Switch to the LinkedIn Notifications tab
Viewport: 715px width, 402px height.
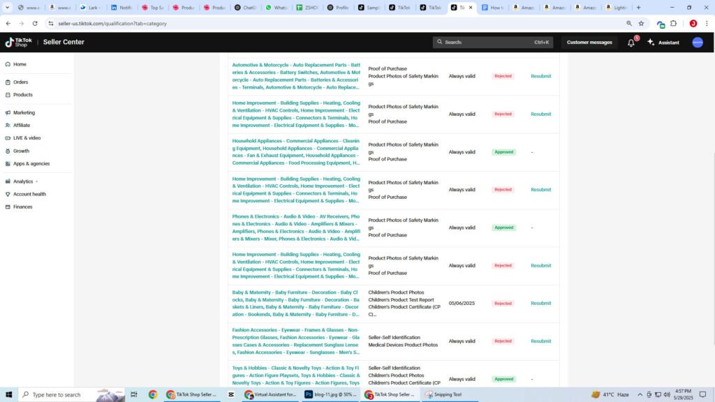point(121,7)
